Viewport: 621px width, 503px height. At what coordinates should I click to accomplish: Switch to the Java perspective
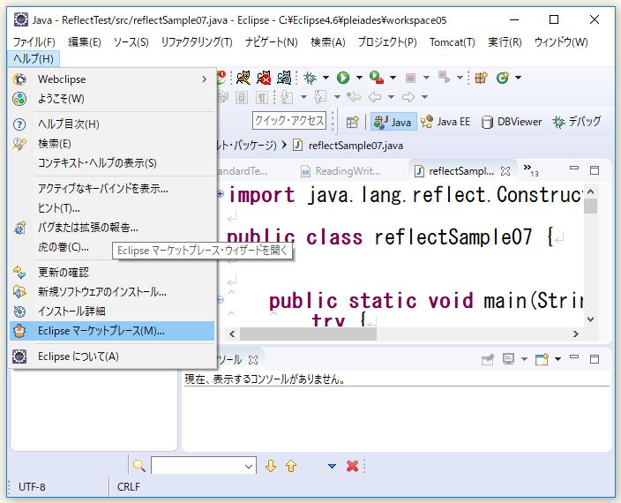393,122
